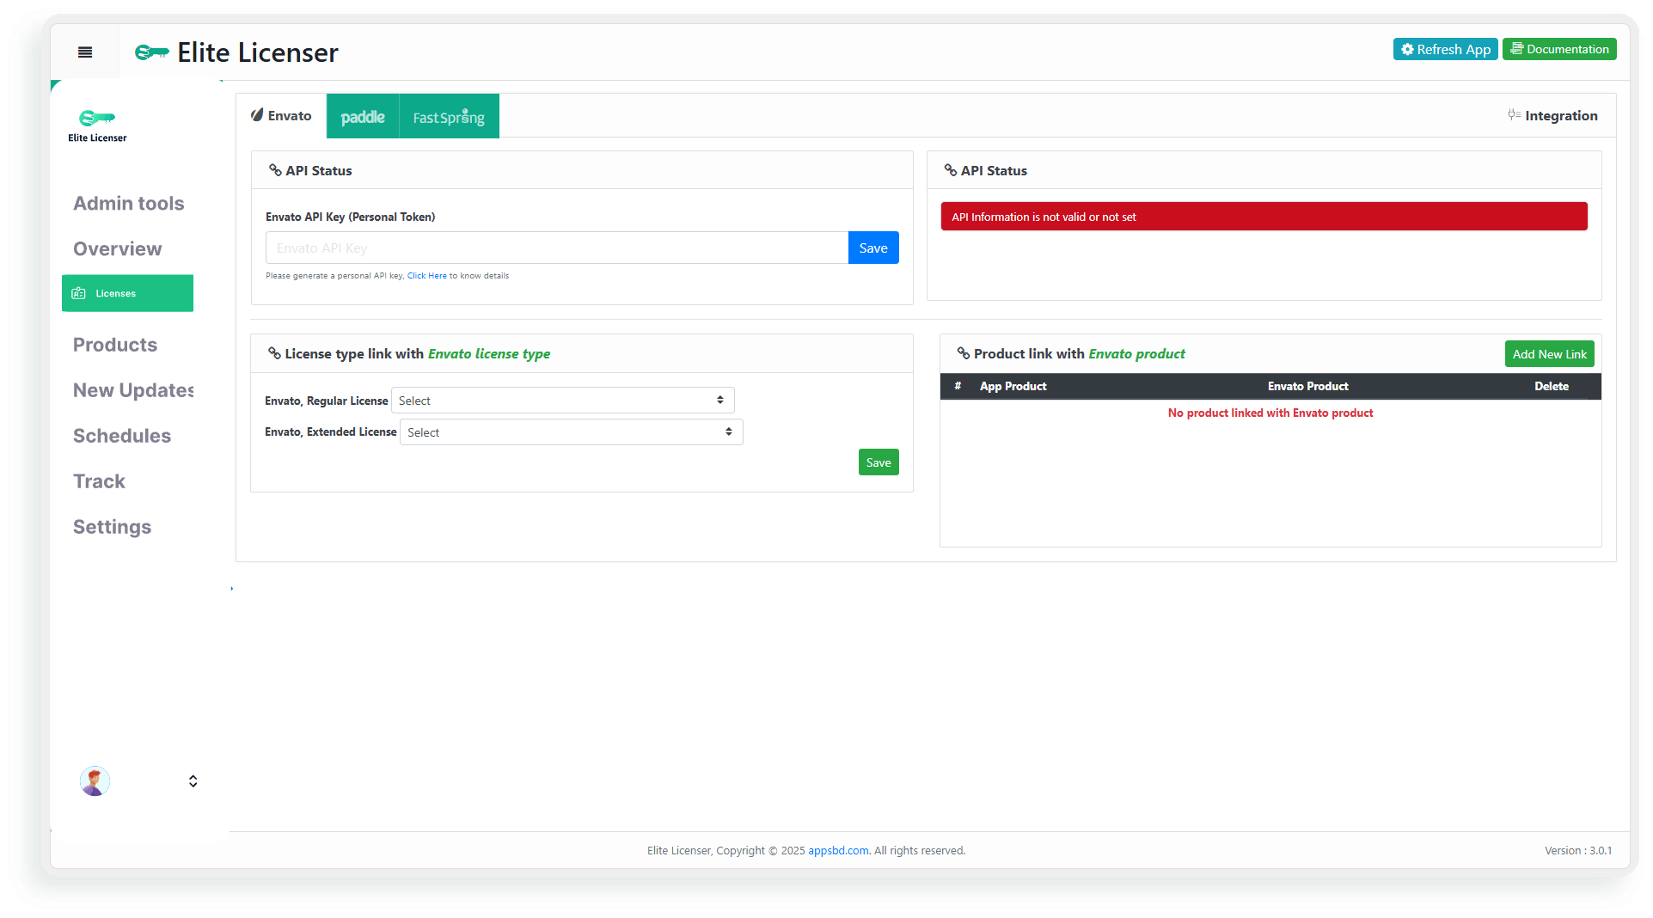
Task: Click the Elite Licenser sidebar logo
Action: [97, 125]
